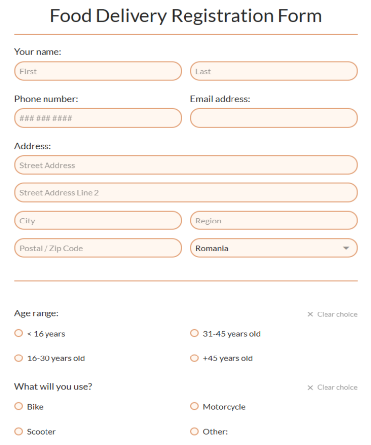Pick the +45 years old option

pyautogui.click(x=194, y=358)
